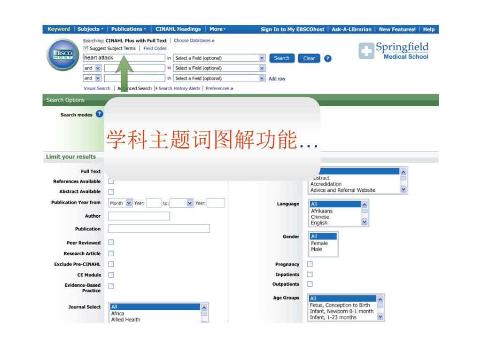Open the third row Select a Field dropdown
Viewport: 481px width, 361px height.
coord(219,78)
